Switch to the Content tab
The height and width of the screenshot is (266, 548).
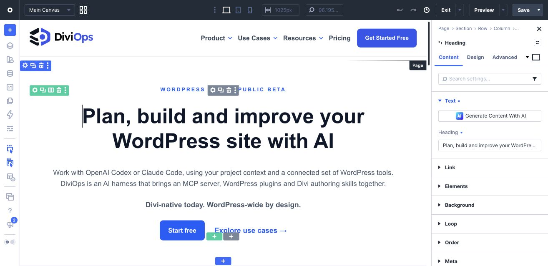[449, 57]
